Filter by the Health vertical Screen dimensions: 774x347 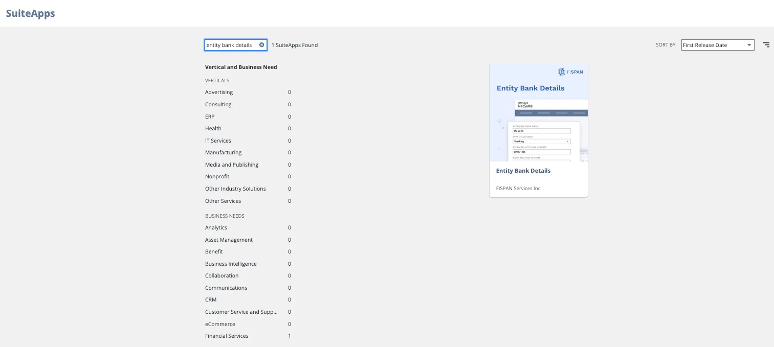[x=213, y=128]
